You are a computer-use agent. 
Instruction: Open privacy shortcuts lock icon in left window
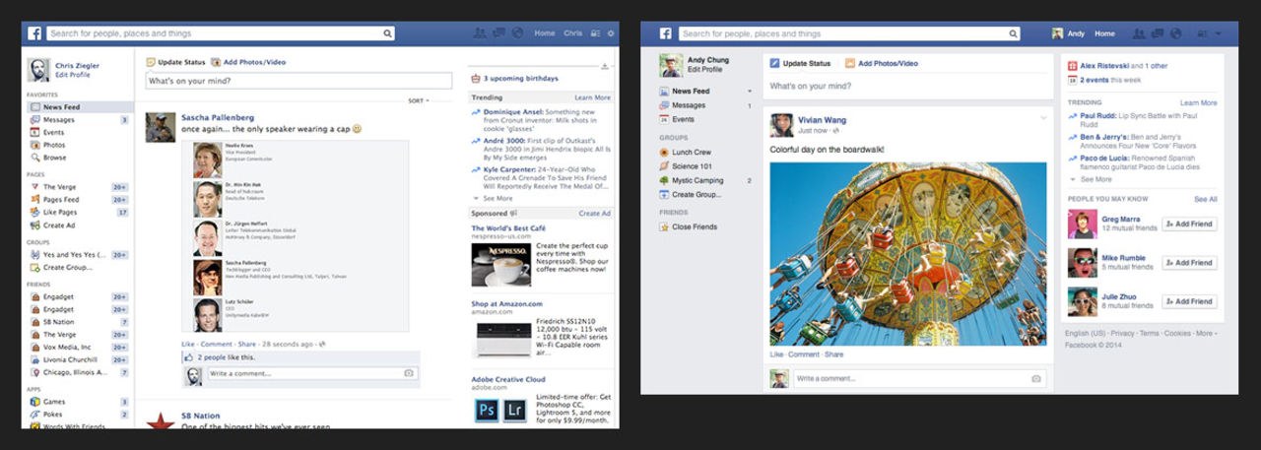(x=594, y=33)
